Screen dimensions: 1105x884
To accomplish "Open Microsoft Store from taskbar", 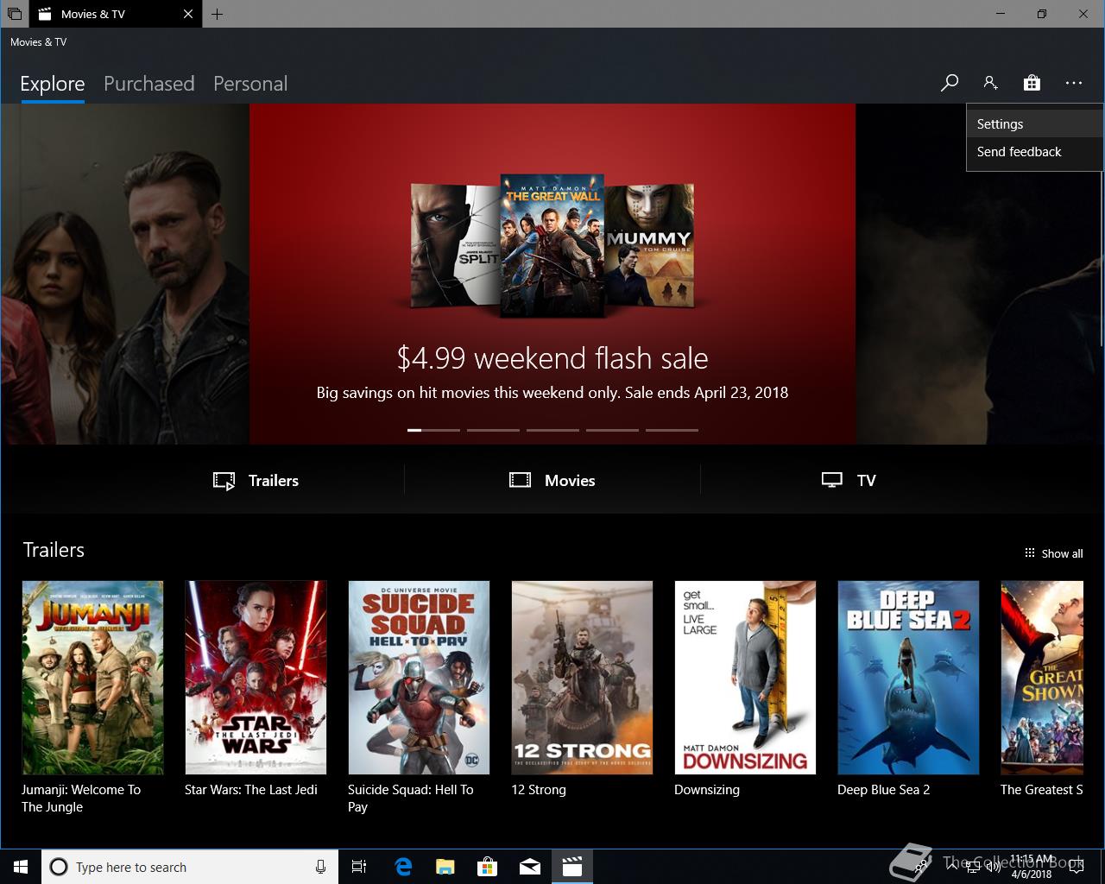I will (x=488, y=867).
